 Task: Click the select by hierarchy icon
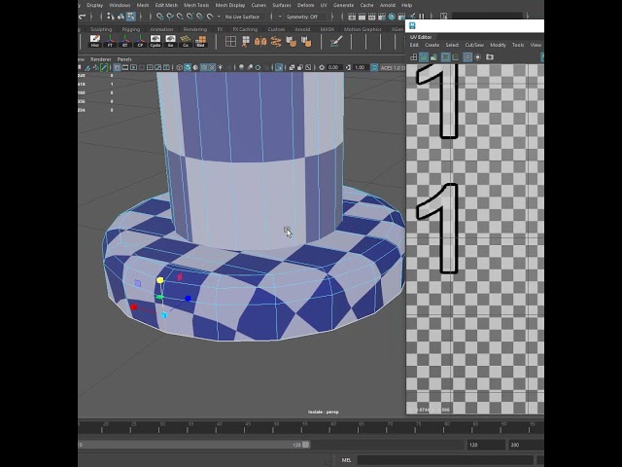(x=111, y=17)
